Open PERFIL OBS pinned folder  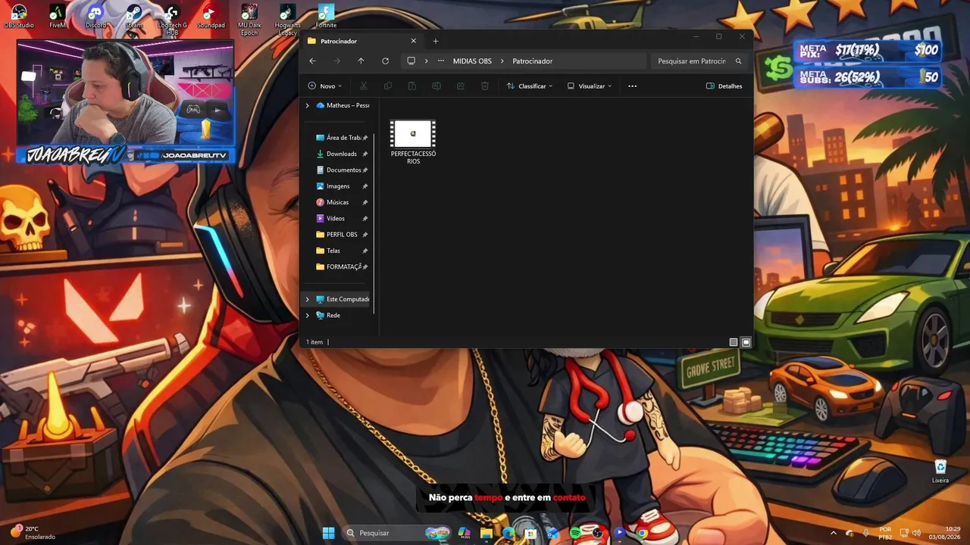pyautogui.click(x=342, y=235)
